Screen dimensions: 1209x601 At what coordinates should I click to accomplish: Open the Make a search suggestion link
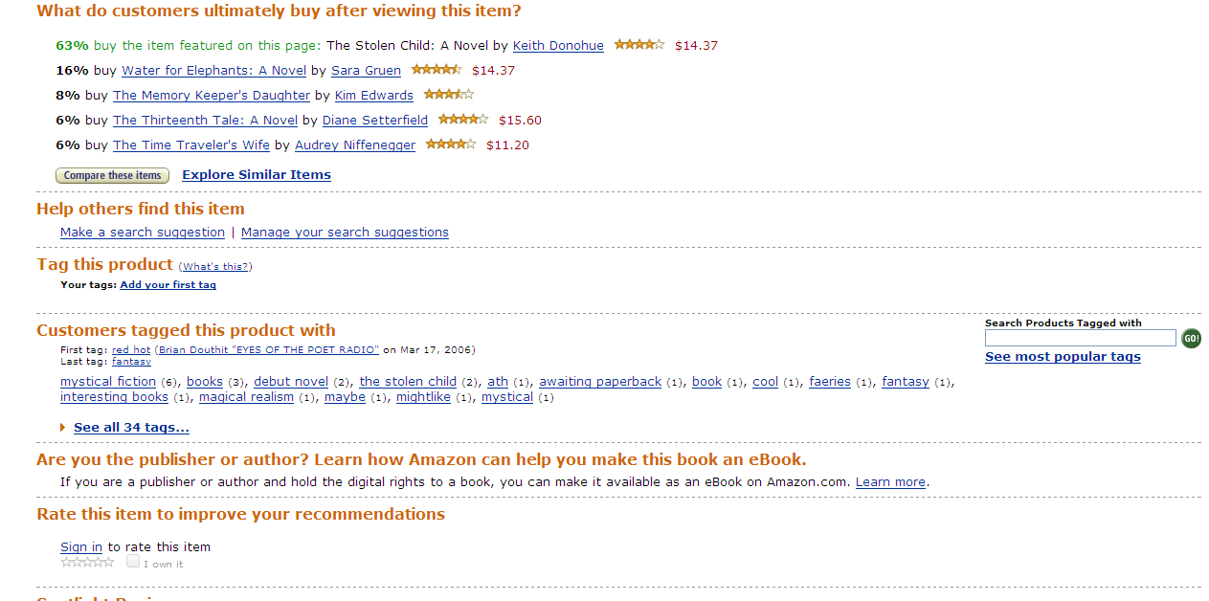click(x=143, y=232)
